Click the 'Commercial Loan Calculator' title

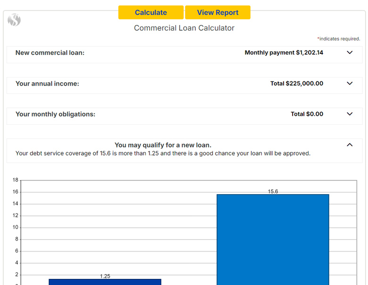(184, 28)
